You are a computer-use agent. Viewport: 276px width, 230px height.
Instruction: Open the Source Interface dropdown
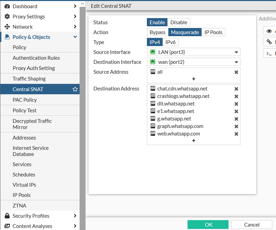(x=194, y=52)
